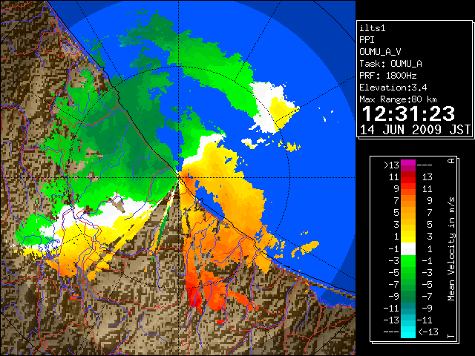The image size is (475, 356).
Task: Select the 'Max Range:80 km' text
Action: coord(398,99)
